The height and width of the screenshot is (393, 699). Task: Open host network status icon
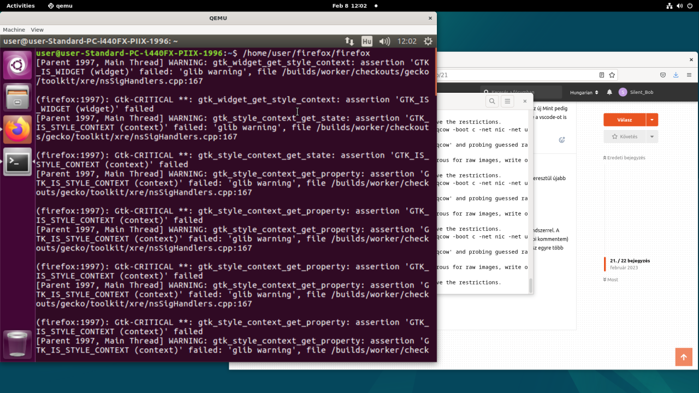pyautogui.click(x=670, y=5)
